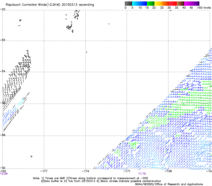Click the -28 latitude axis label
This screenshot has height=186, width=212.
pyautogui.click(x=3, y=135)
